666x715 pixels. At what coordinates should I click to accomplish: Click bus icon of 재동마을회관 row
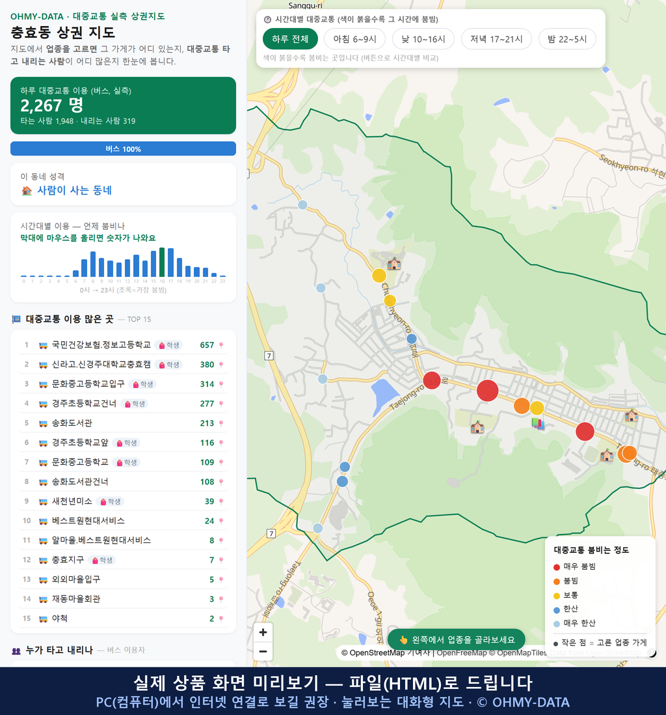coord(44,599)
